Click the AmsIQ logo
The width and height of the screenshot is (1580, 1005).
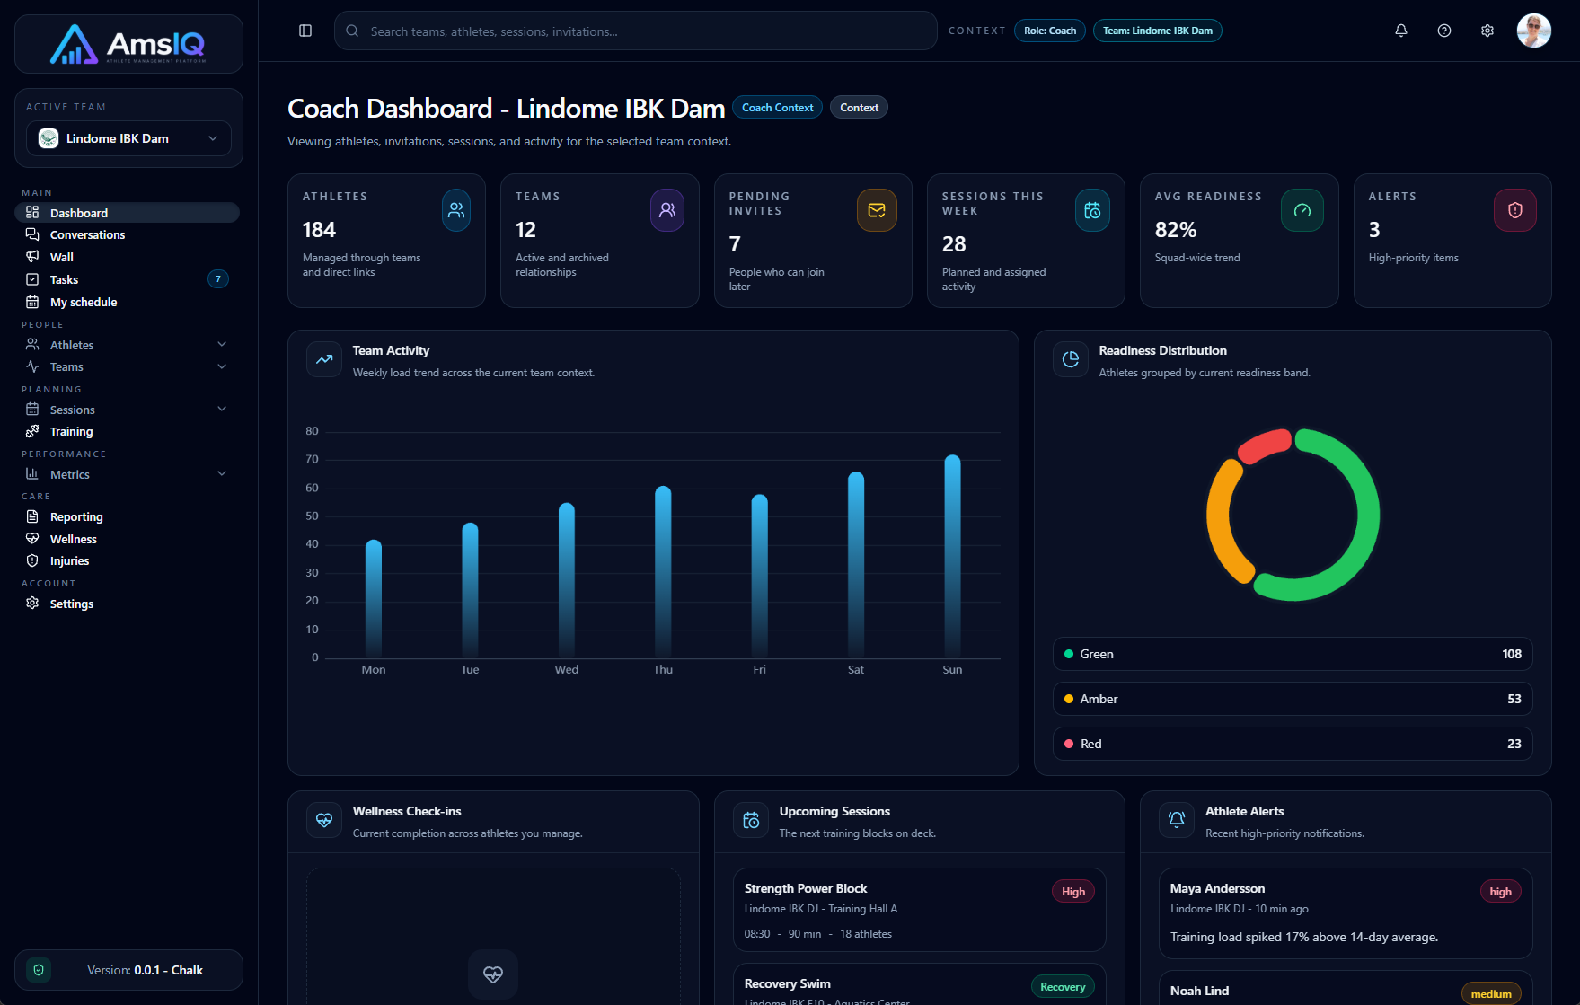coord(128,44)
